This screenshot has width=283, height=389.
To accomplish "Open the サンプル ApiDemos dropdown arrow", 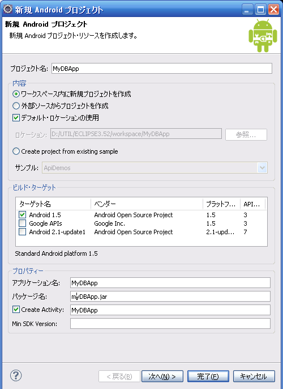I will click(x=262, y=168).
